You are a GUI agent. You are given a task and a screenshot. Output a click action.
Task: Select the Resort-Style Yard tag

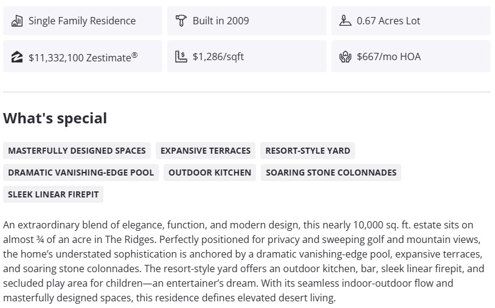(x=308, y=151)
